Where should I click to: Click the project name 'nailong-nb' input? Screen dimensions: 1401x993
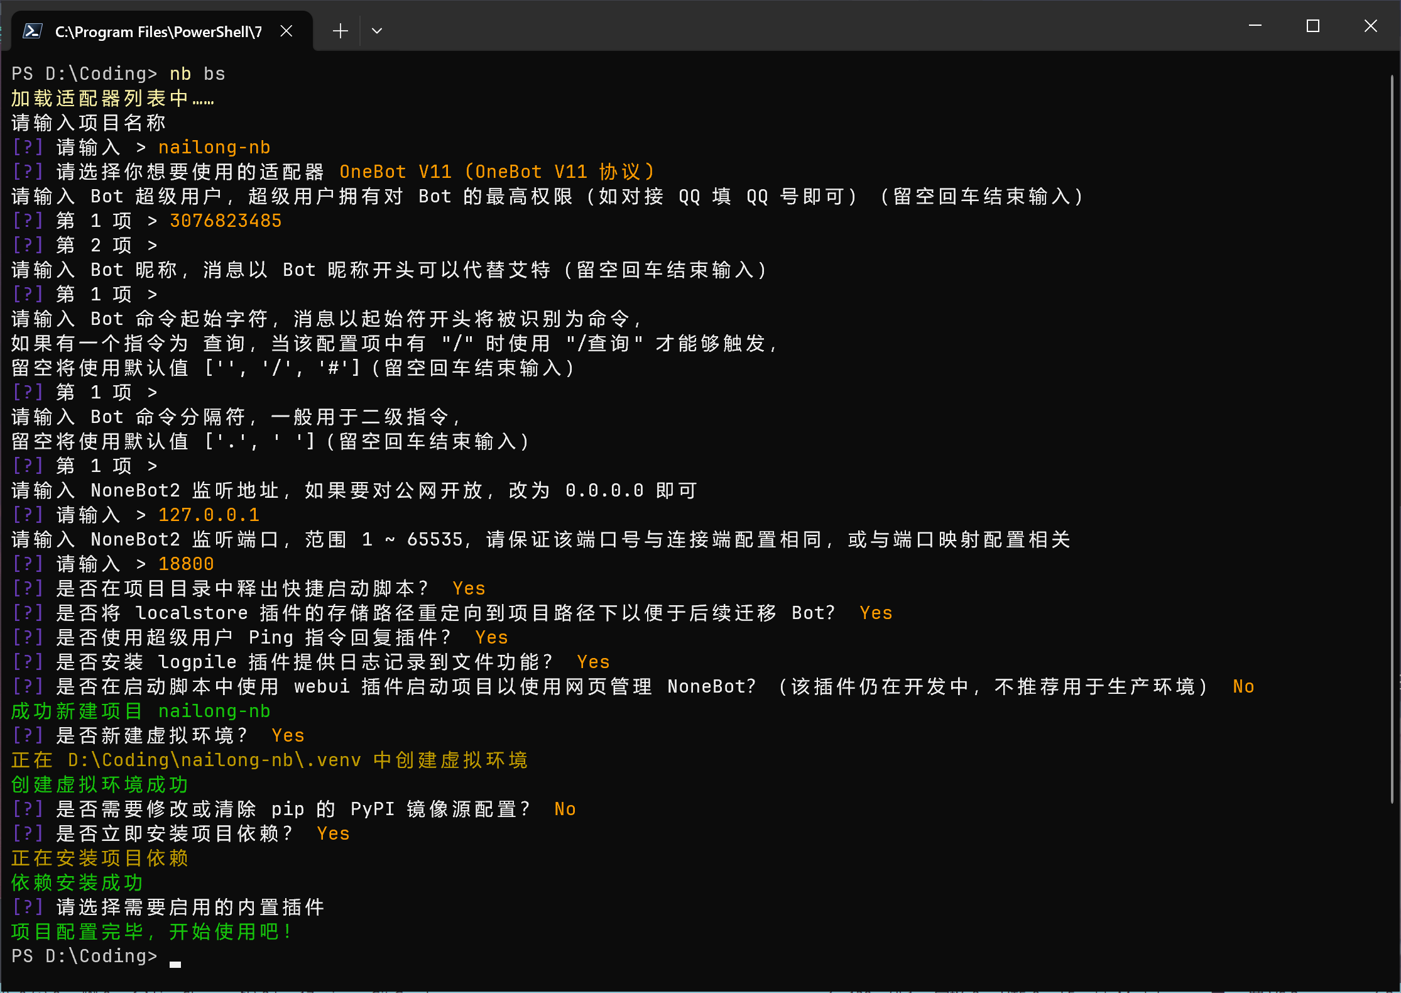pyautogui.click(x=214, y=147)
